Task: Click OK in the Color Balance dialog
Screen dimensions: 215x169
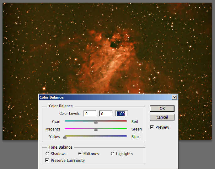Action: coord(162,108)
